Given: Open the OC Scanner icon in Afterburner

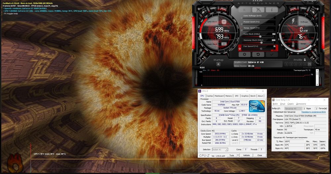Looking at the screenshot, I should pos(258,10).
